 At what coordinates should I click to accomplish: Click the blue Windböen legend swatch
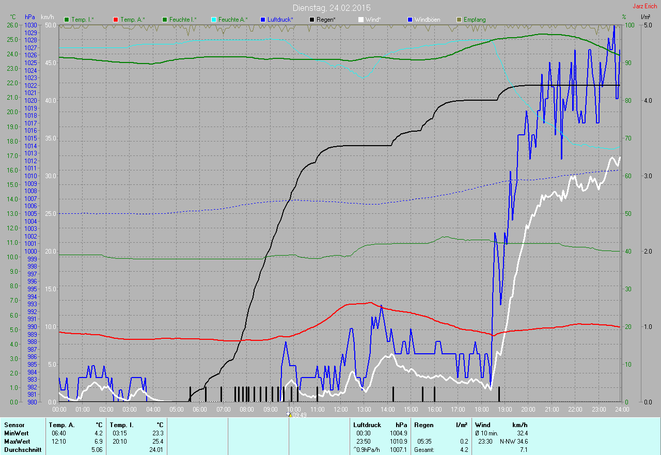(411, 20)
